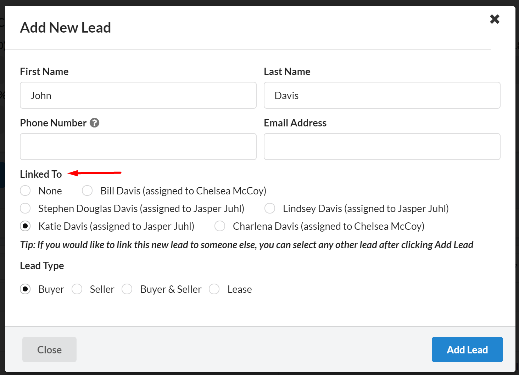This screenshot has height=375, width=519.
Task: Set lead type to Buyer
Action: (x=26, y=289)
